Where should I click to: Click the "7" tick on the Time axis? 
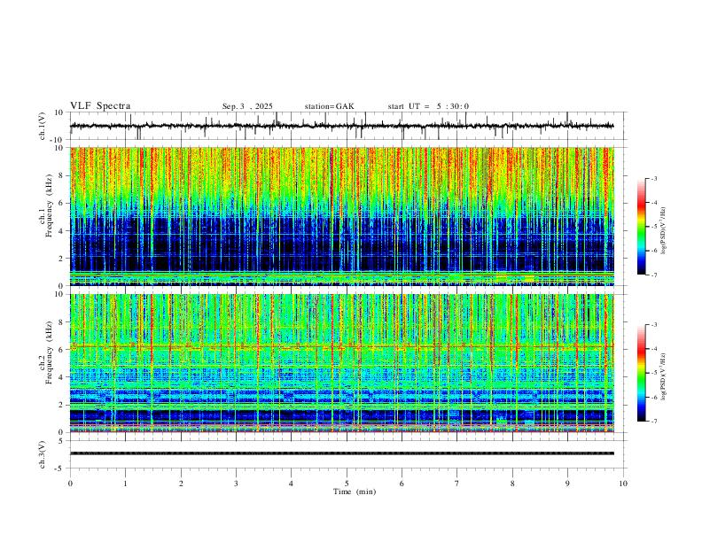point(457,484)
